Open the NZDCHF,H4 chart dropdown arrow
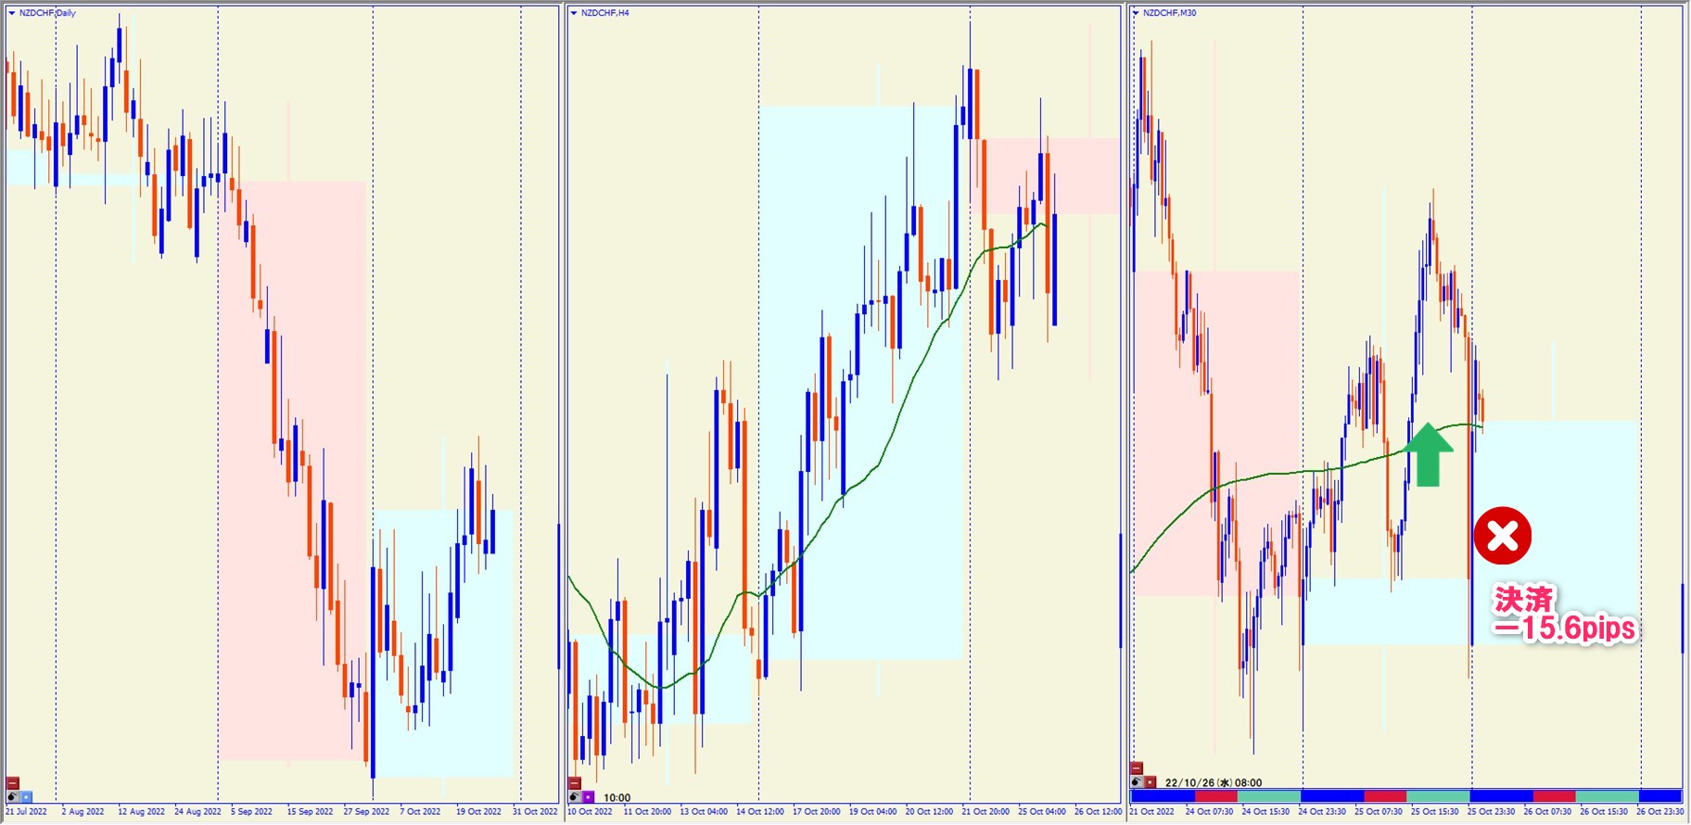 pos(574,13)
